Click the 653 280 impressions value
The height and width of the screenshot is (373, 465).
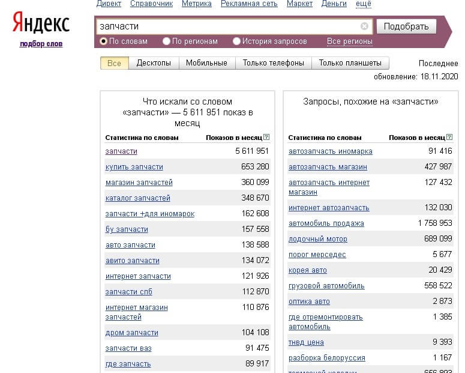(x=255, y=166)
